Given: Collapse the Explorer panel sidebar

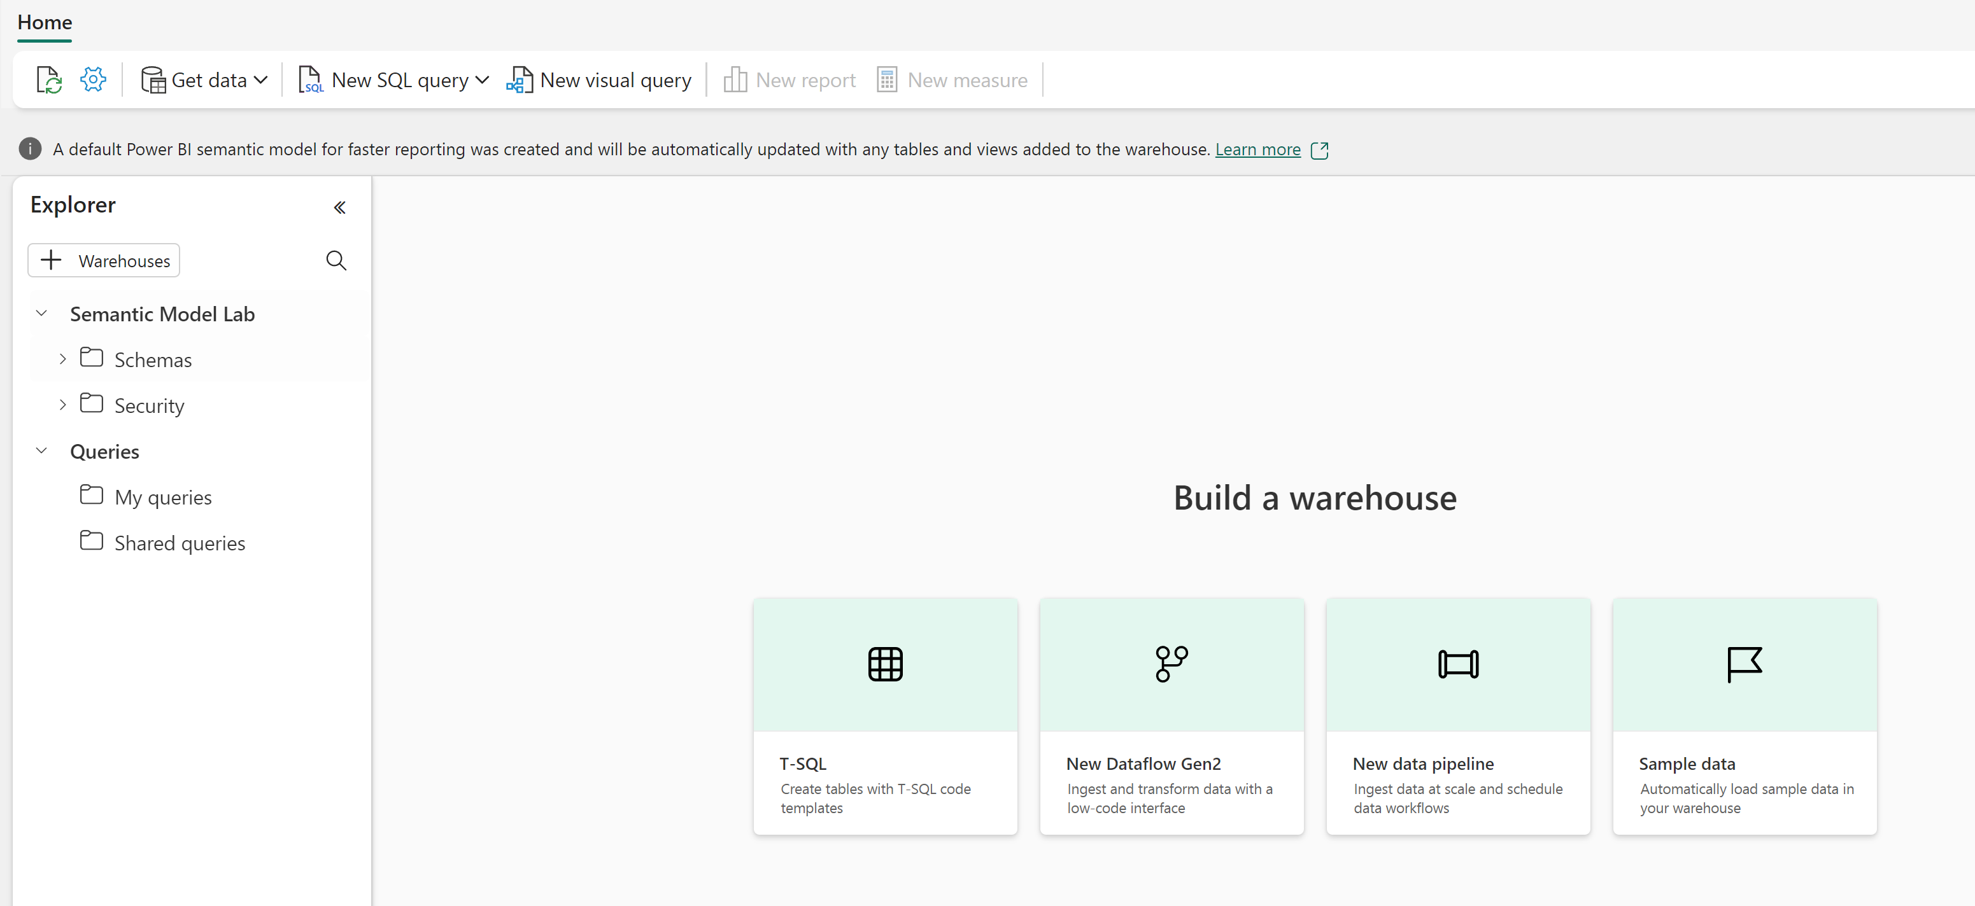Looking at the screenshot, I should coord(340,206).
